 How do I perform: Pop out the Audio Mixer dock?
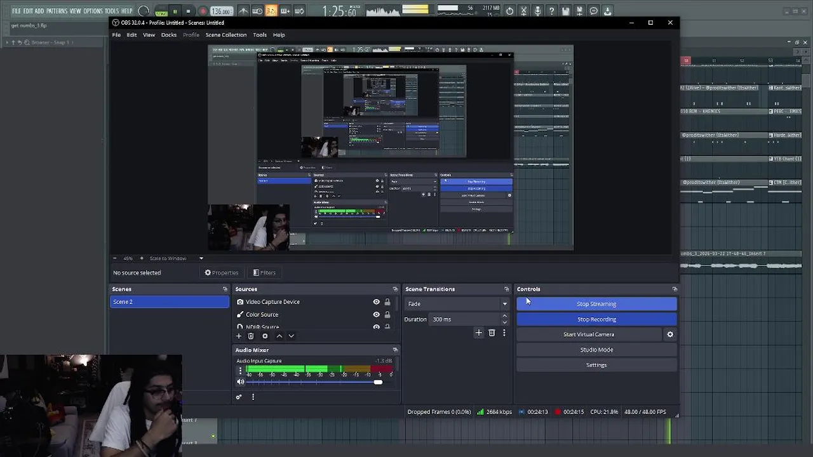(395, 350)
